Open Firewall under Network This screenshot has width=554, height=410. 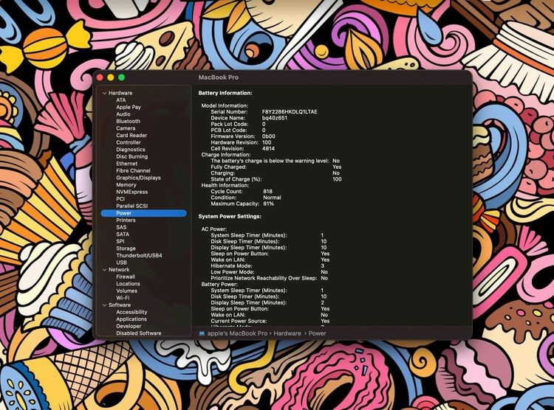point(126,277)
